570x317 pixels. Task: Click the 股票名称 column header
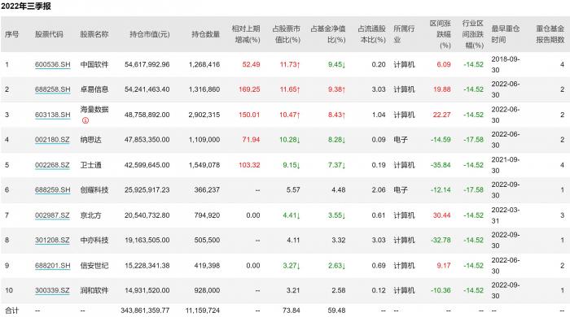click(94, 34)
